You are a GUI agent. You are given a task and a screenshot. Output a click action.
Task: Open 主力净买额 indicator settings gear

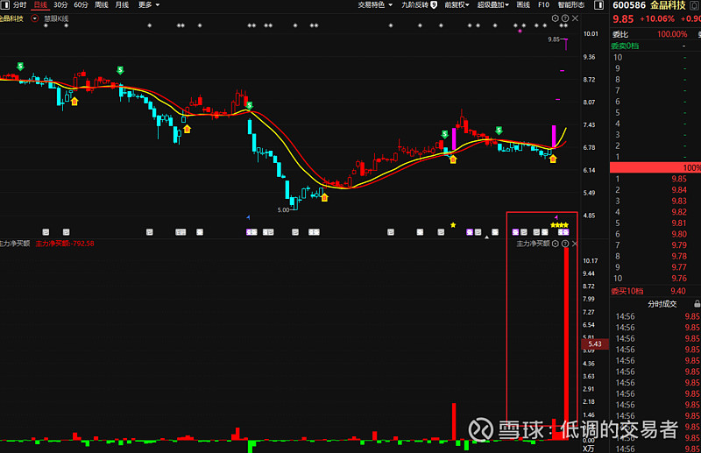tap(556, 244)
